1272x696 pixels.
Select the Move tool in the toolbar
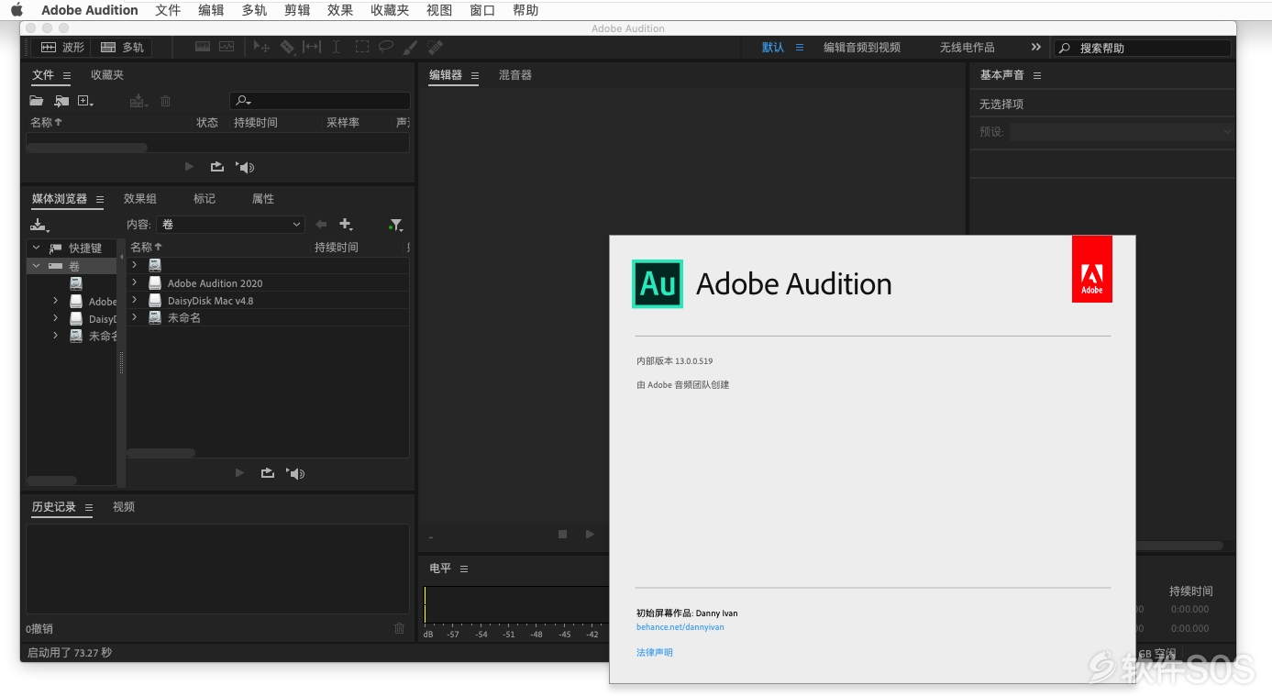[x=261, y=47]
